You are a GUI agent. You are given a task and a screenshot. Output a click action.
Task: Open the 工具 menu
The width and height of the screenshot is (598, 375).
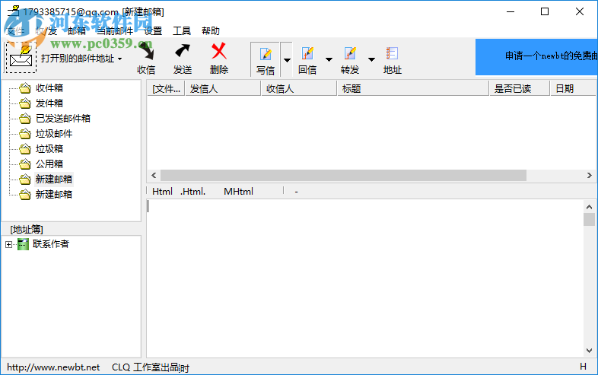pyautogui.click(x=182, y=31)
